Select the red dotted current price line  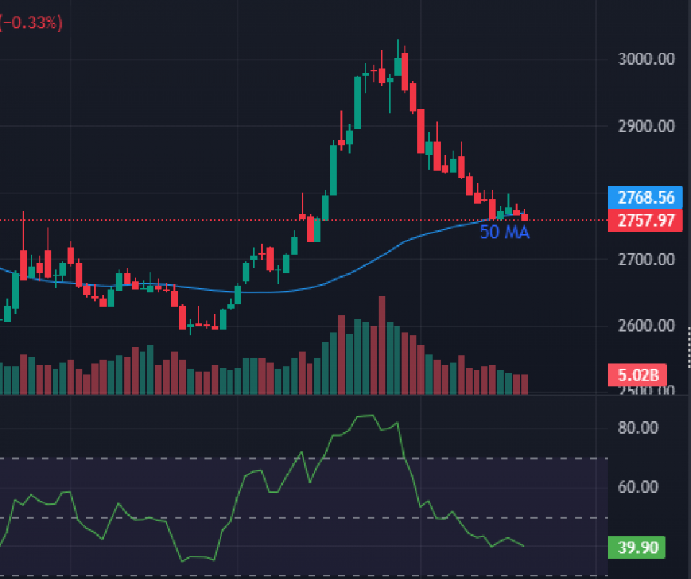(216, 220)
